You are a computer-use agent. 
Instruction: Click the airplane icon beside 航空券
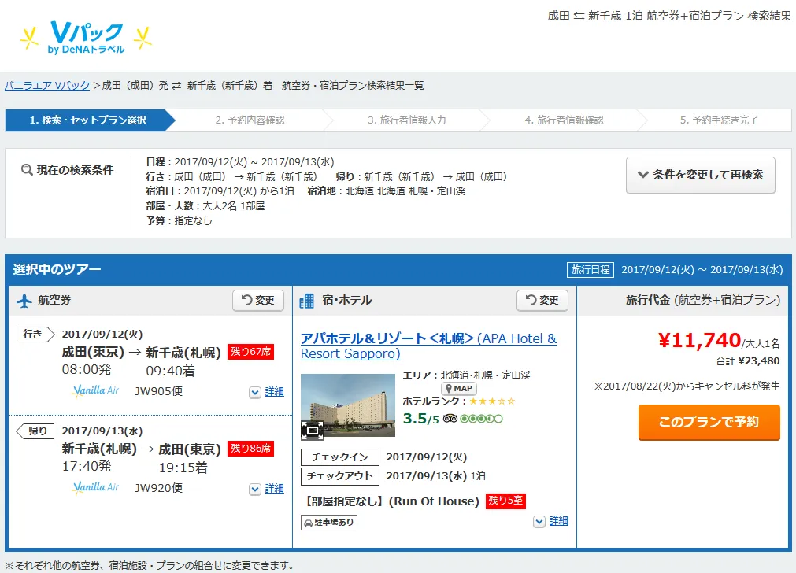point(24,301)
